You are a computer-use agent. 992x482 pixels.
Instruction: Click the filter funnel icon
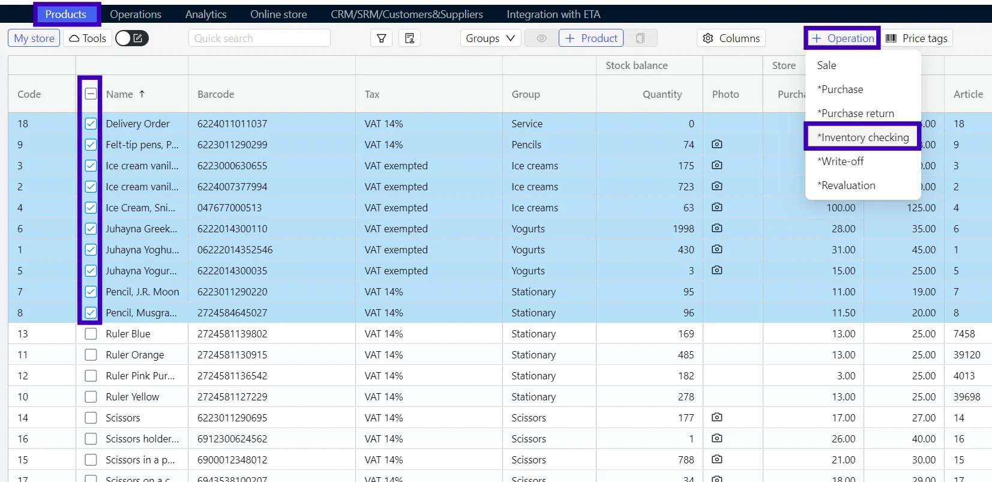click(381, 38)
